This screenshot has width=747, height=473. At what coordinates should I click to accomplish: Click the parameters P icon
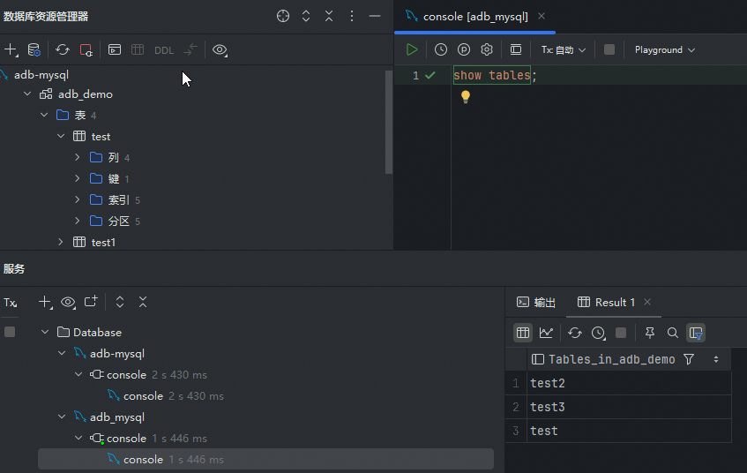pyautogui.click(x=464, y=49)
